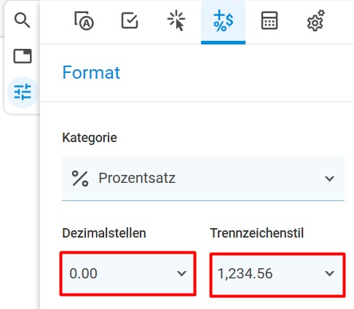Click the Kategorie label
The image size is (354, 309).
click(90, 138)
